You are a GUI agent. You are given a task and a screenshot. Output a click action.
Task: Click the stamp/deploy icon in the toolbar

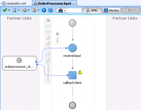[34, 10]
